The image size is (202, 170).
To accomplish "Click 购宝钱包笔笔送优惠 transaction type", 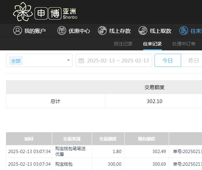I will tap(70, 151).
